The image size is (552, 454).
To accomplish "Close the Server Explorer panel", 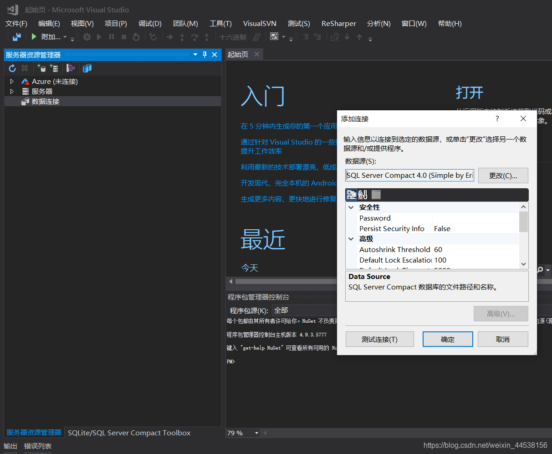I will (x=215, y=55).
